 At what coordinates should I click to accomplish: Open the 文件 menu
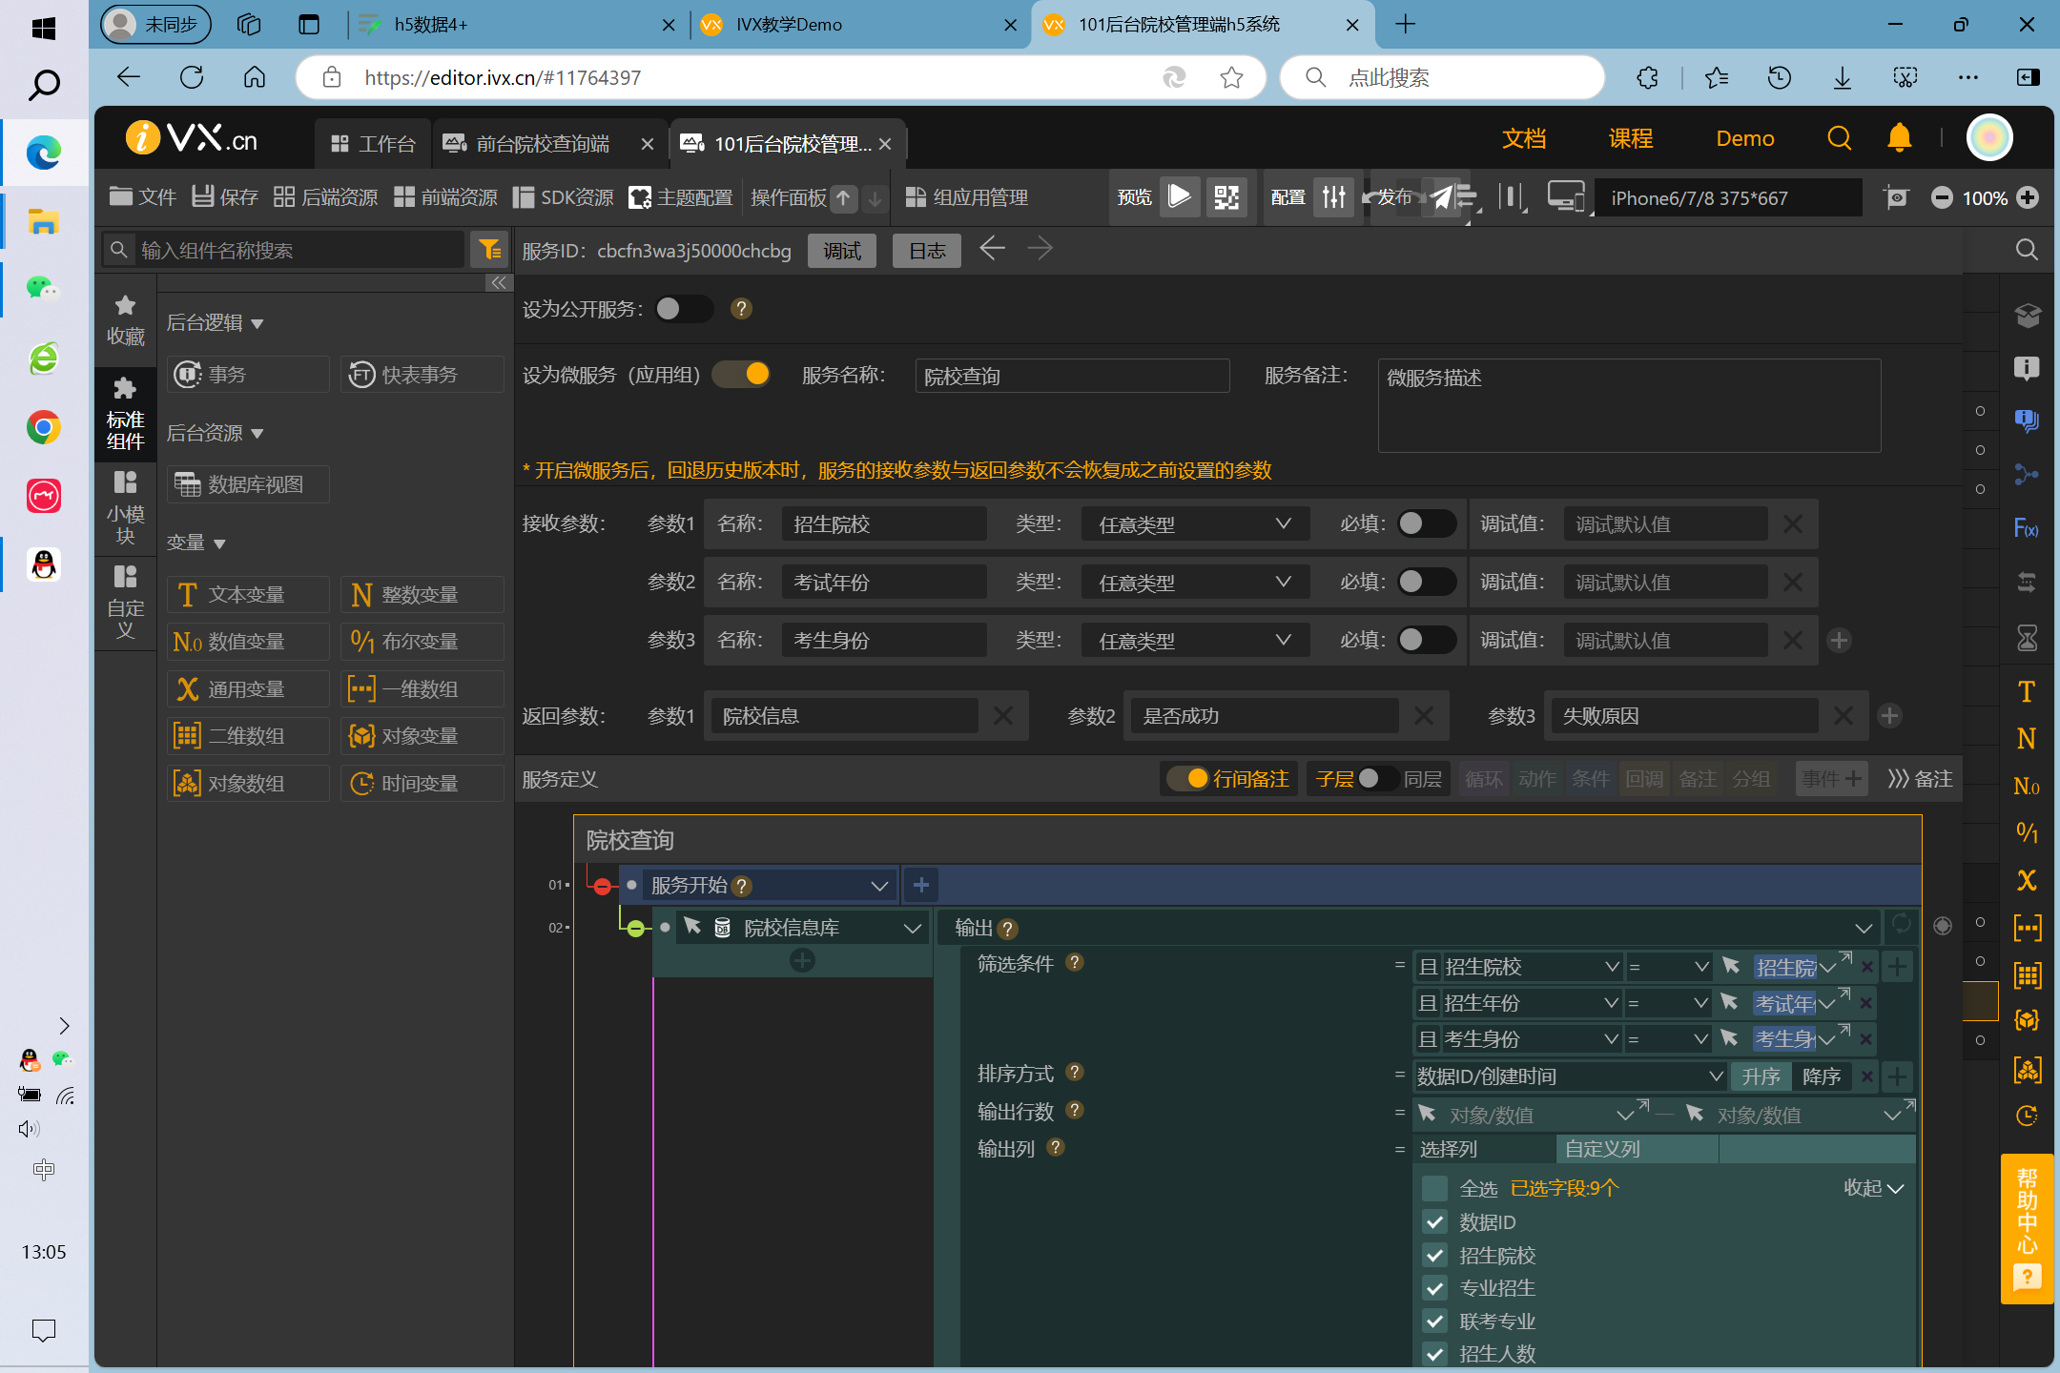[143, 197]
